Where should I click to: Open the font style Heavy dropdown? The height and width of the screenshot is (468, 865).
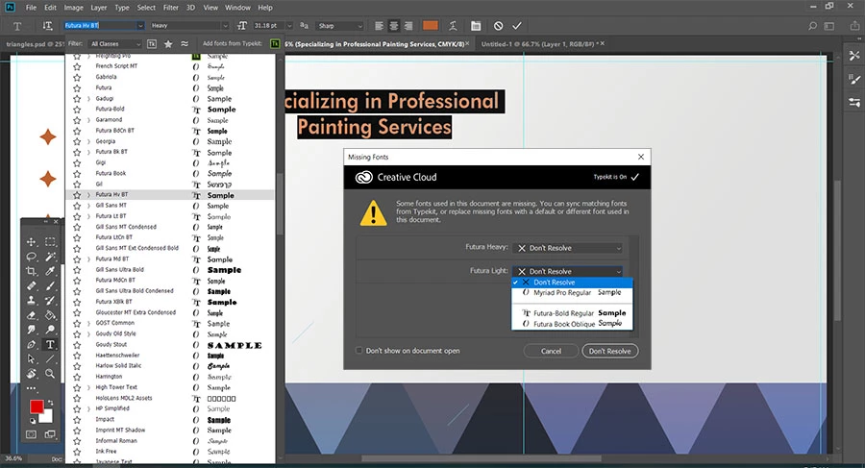coord(225,26)
